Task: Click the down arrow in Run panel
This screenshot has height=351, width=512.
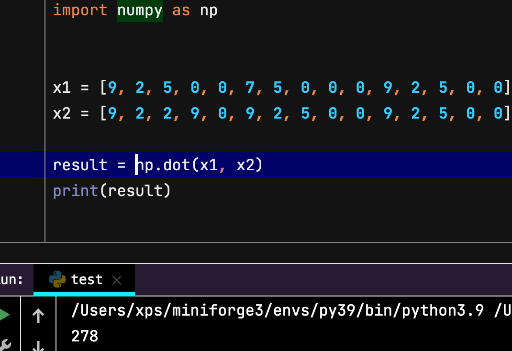Action: click(38, 345)
